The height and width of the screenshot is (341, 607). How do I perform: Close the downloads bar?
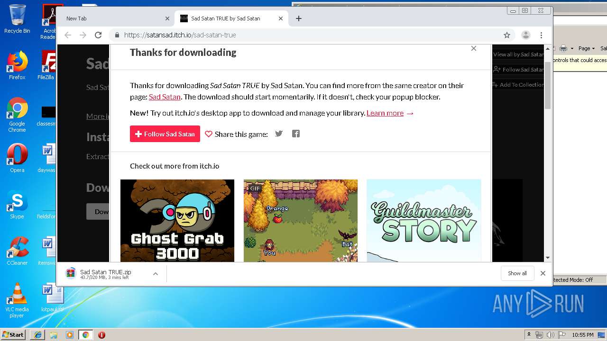pos(543,273)
